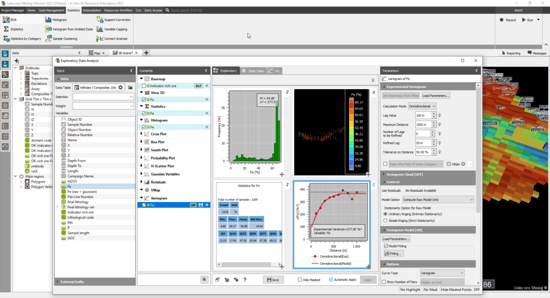Click the add item plus in Data panel

pos(17,61)
